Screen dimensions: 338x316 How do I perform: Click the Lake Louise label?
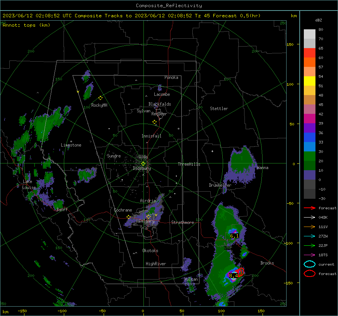pos(29,184)
